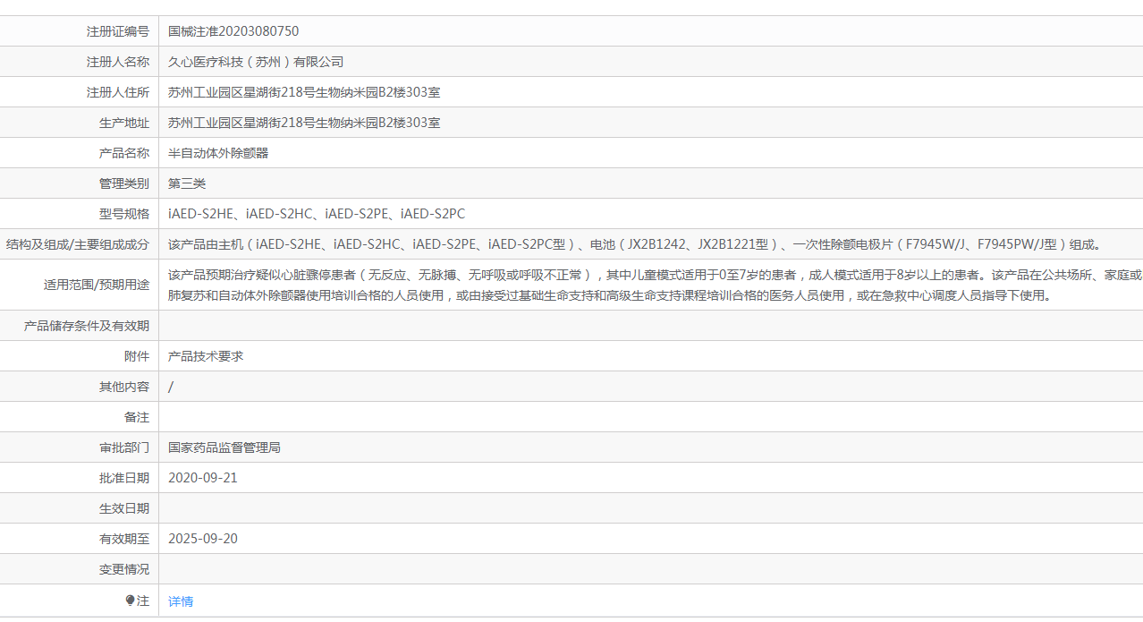Viewport: 1143px width, 622px height.
Task: Select the 该产品由主机 composition description
Action: (x=637, y=244)
